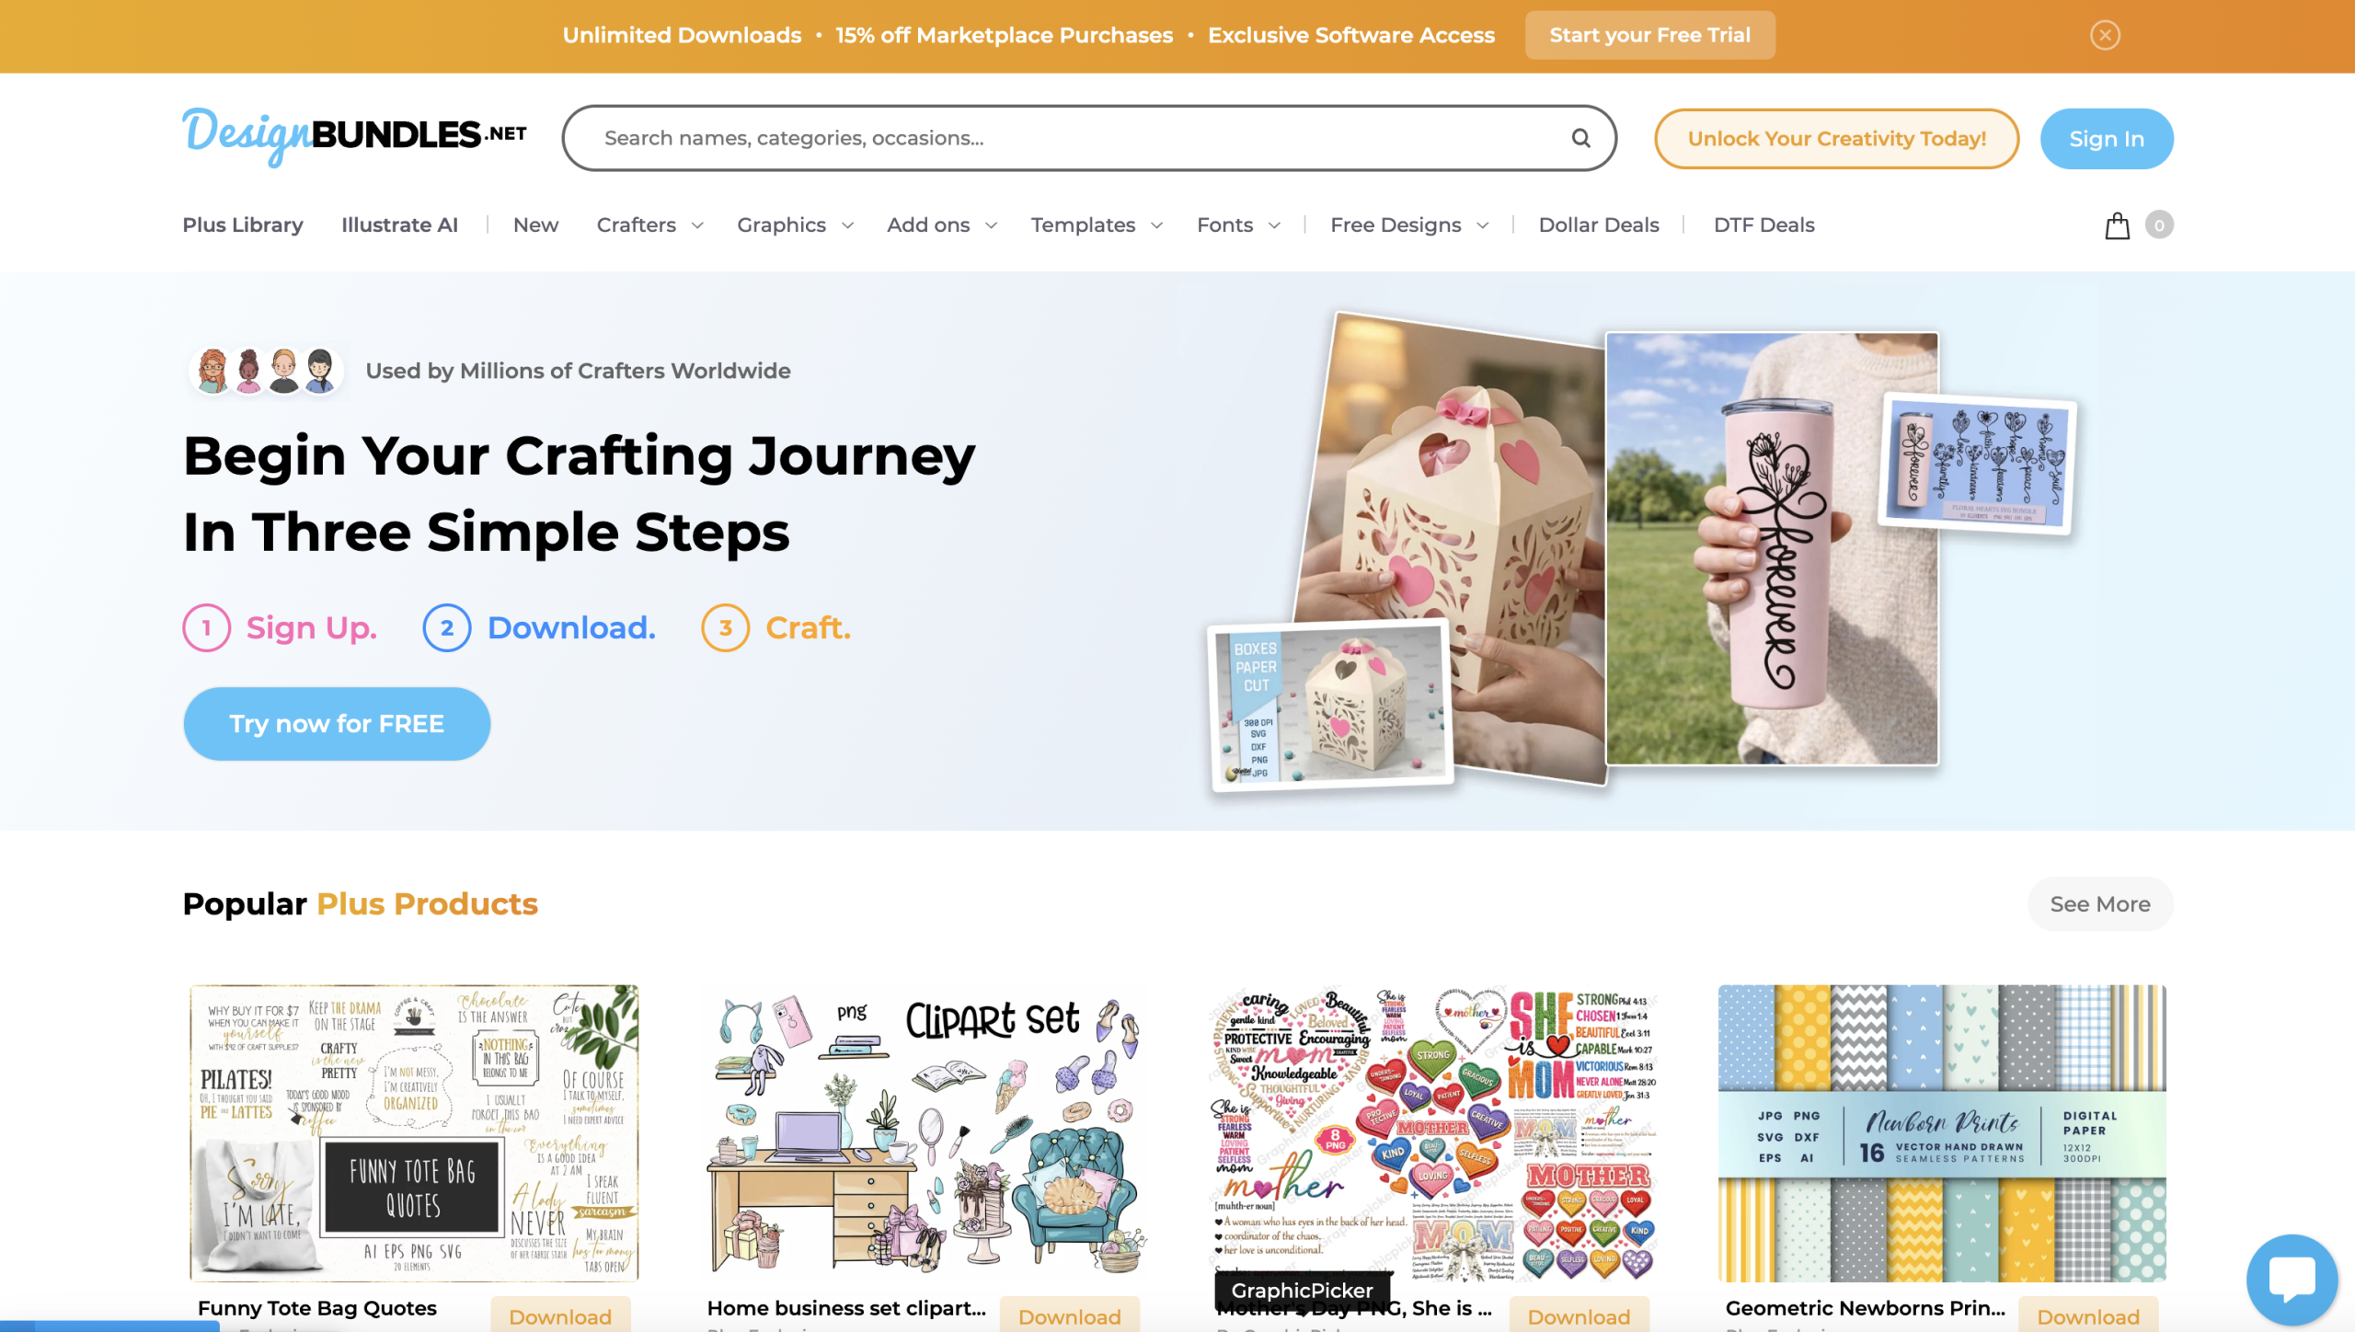Click the search magnifier icon

(1580, 138)
